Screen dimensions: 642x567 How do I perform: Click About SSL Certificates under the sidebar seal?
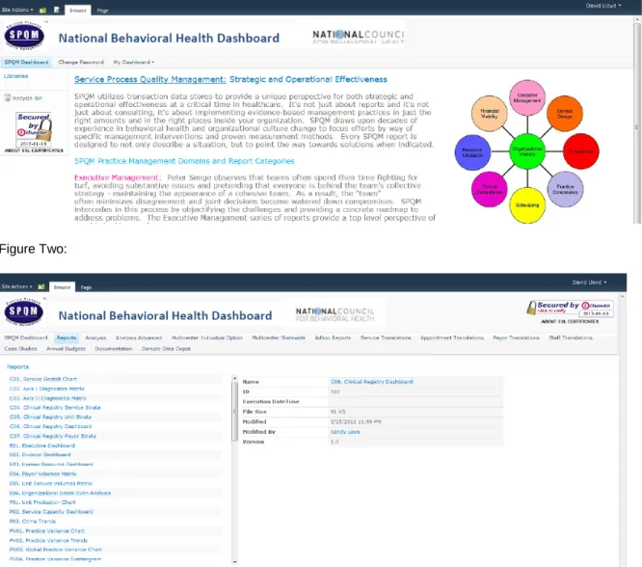pos(34,150)
